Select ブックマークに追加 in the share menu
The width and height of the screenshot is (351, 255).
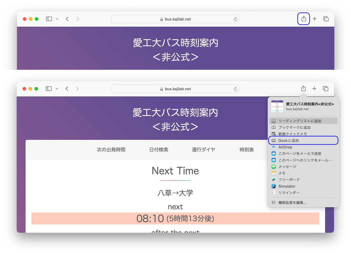294,127
